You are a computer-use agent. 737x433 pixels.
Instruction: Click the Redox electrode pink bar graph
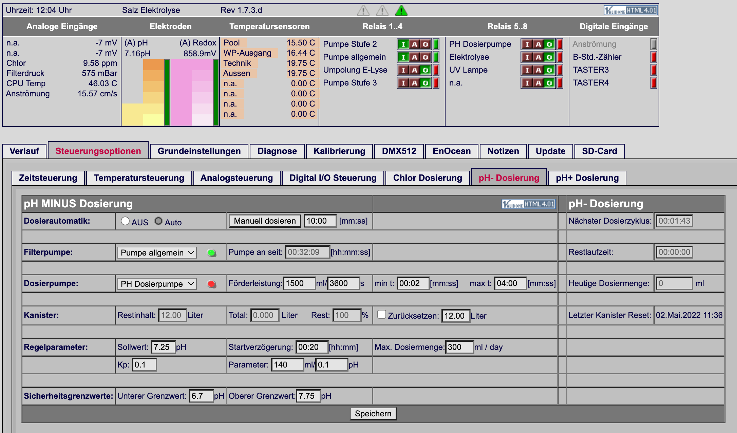(194, 92)
